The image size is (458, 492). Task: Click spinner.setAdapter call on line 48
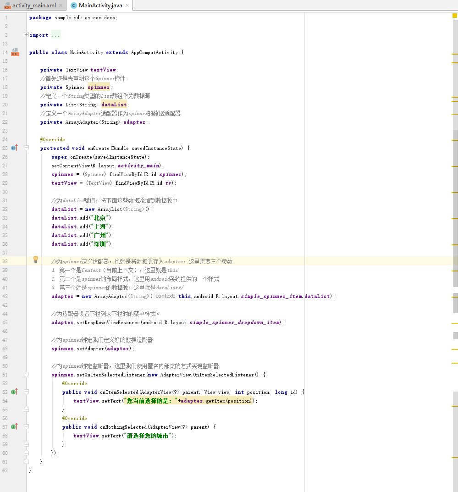[92, 348]
